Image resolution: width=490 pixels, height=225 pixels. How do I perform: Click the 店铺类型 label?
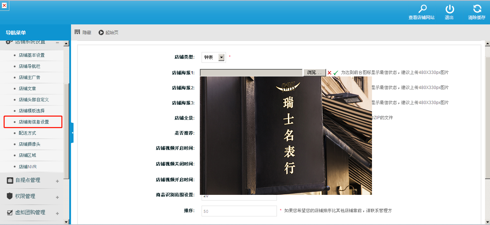click(x=184, y=57)
